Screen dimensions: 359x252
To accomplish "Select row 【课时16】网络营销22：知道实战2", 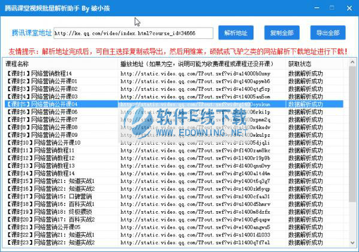I will click(174, 189).
